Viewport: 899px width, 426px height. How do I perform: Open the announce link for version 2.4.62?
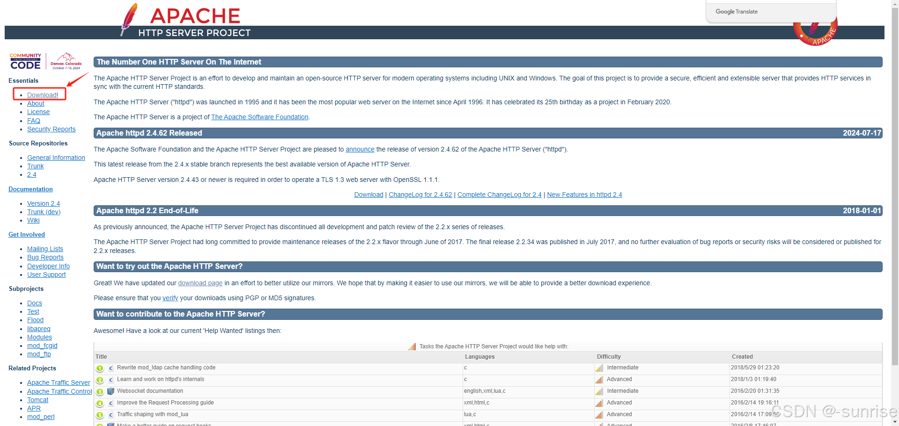360,149
